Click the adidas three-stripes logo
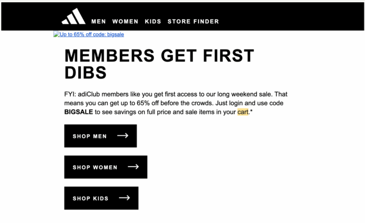Image resolution: width=365 pixels, height=223 pixels. point(73,17)
